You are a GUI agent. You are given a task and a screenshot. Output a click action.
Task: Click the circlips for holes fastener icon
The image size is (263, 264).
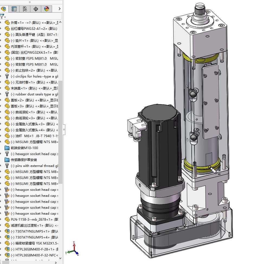[x=7, y=76]
